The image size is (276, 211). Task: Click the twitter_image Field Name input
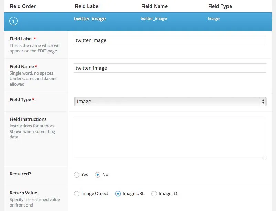(x=170, y=68)
